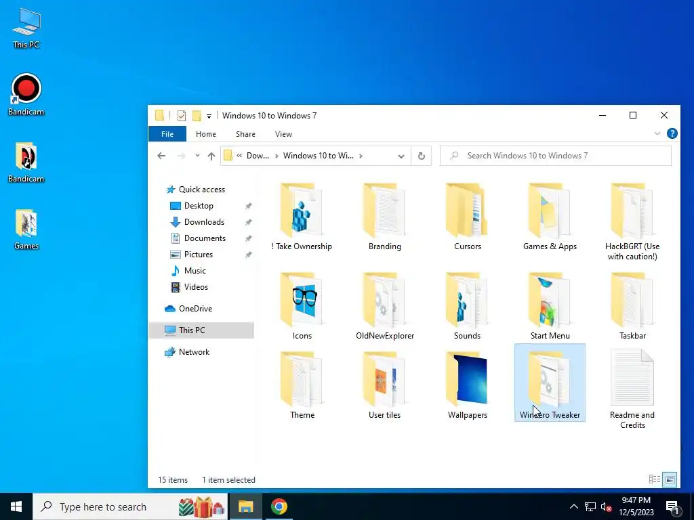
Task: Select the Taskbar folder
Action: (632, 306)
